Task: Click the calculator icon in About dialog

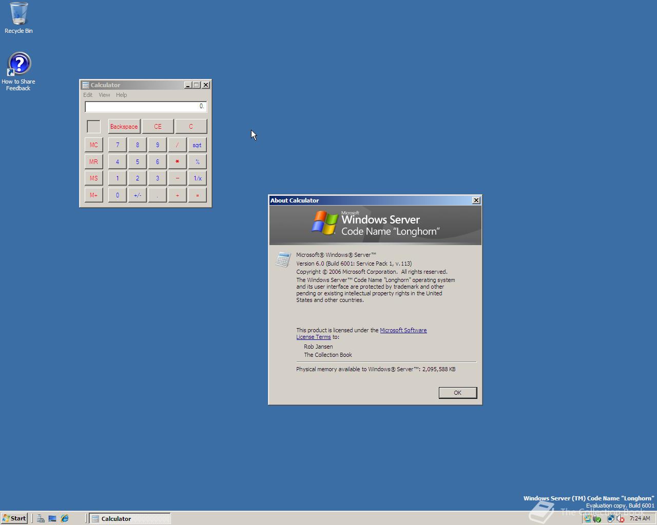Action: tap(283, 259)
